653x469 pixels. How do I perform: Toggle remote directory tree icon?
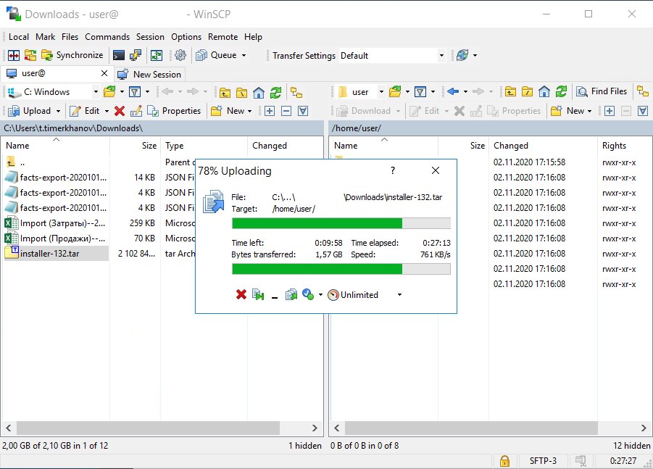tap(643, 91)
